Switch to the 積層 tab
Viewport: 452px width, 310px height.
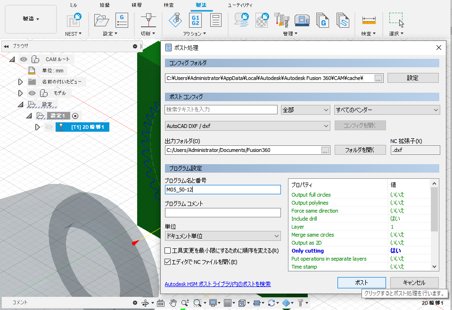tap(137, 5)
